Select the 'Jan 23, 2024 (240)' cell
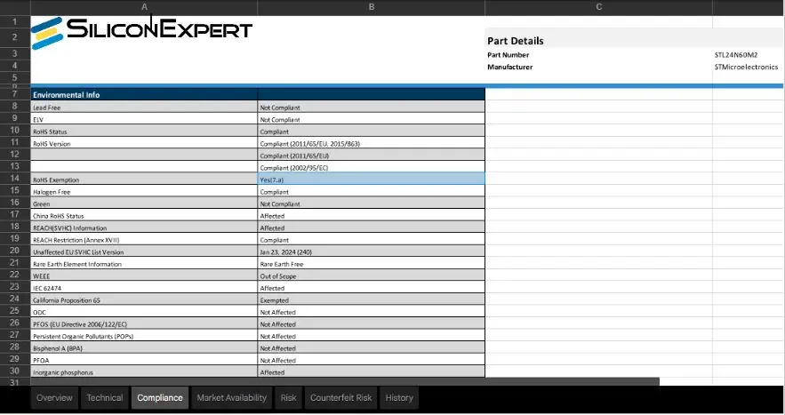 pyautogui.click(x=371, y=251)
